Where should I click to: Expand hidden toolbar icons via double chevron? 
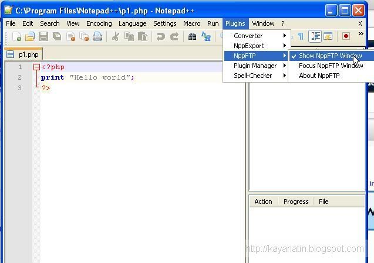(x=361, y=34)
